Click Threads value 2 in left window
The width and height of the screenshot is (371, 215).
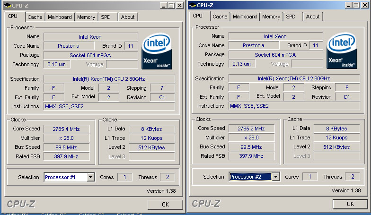pyautogui.click(x=168, y=177)
